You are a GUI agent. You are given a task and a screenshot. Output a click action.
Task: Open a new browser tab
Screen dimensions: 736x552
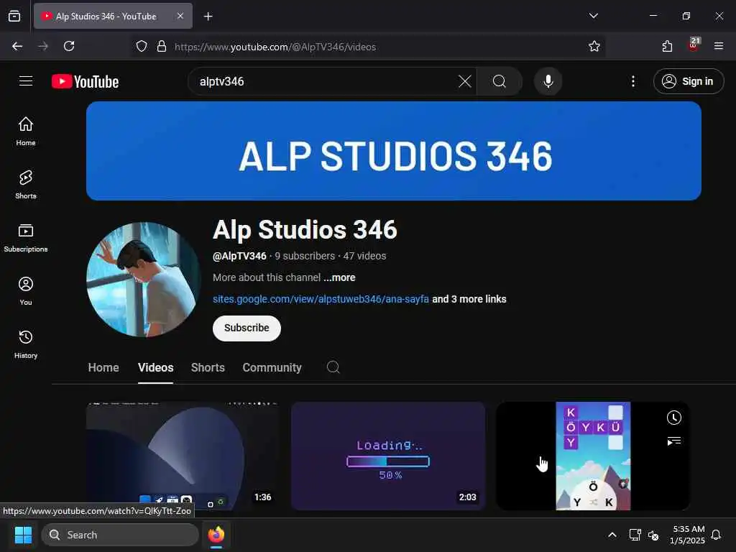pyautogui.click(x=208, y=17)
